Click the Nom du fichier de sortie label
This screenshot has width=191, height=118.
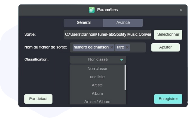46,47
